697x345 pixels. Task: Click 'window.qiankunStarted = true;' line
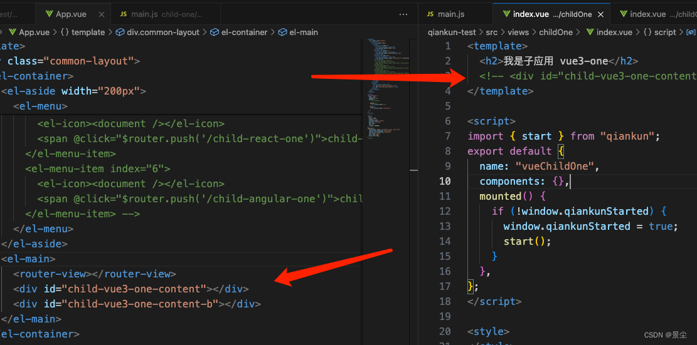click(591, 226)
